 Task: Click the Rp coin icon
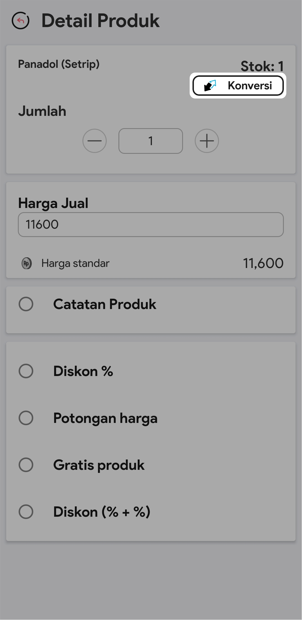point(27,263)
